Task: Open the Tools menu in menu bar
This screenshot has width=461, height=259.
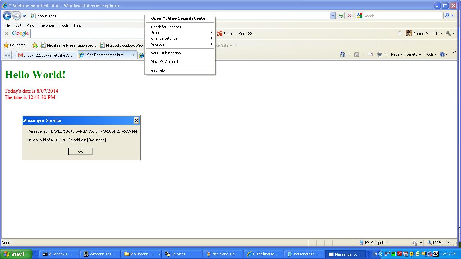Action: pyautogui.click(x=64, y=25)
